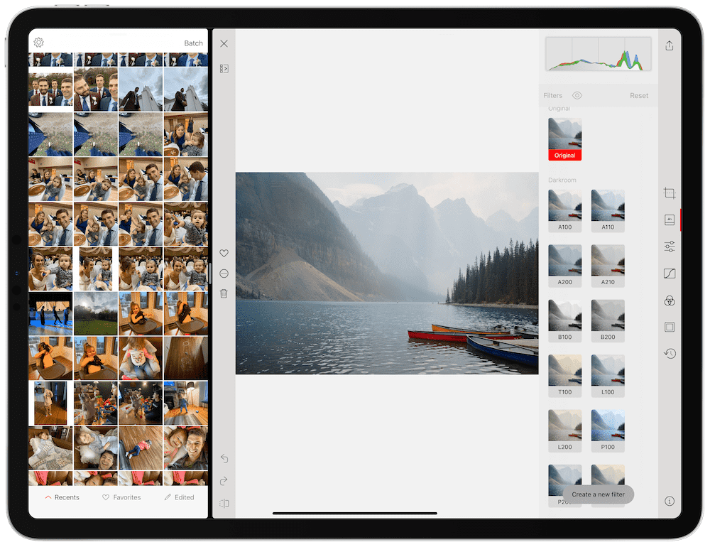Apply the B100 black and white filter
710x547 pixels.
coord(564,321)
